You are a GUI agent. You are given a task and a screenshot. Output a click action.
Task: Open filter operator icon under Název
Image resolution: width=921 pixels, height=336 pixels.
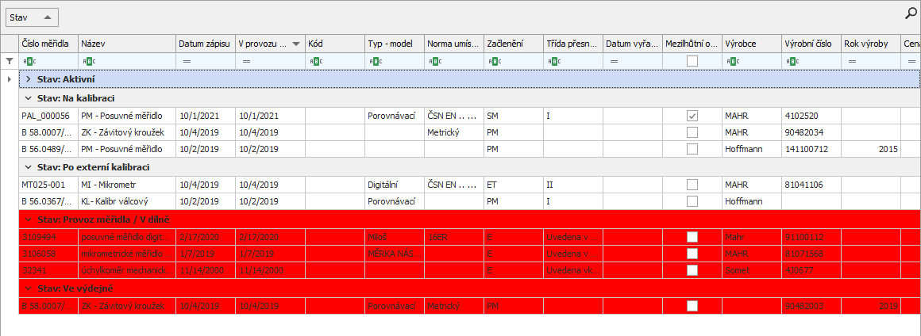pos(88,61)
